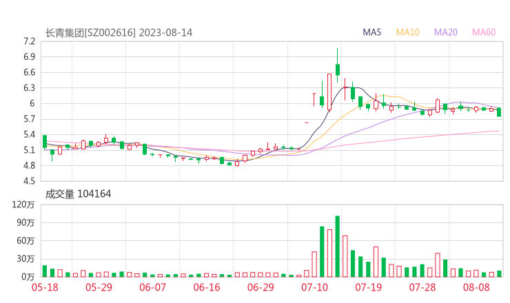510x303 pixels.
Task: Click the MA10 legend label
Action: click(x=407, y=32)
